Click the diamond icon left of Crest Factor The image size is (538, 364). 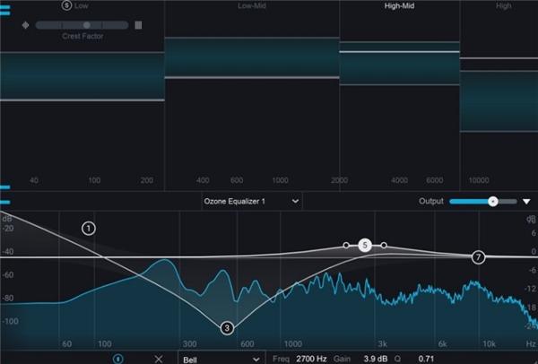click(25, 25)
